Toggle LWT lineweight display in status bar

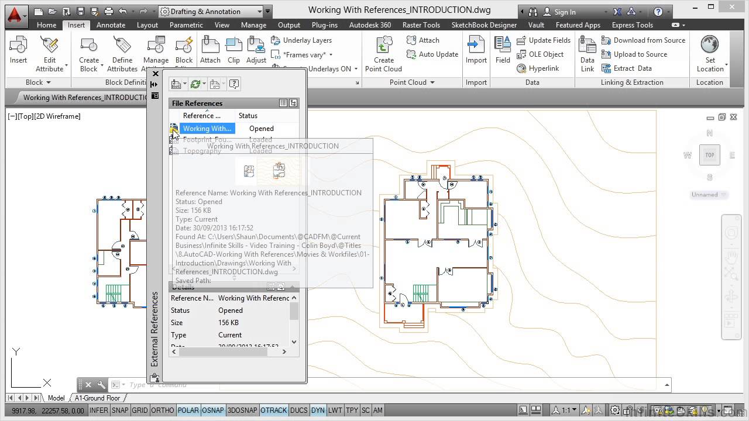coord(335,410)
